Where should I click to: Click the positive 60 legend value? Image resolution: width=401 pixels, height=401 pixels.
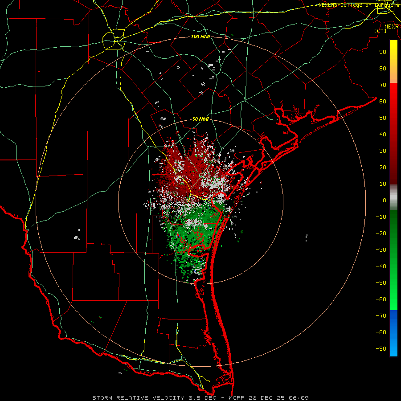click(383, 101)
